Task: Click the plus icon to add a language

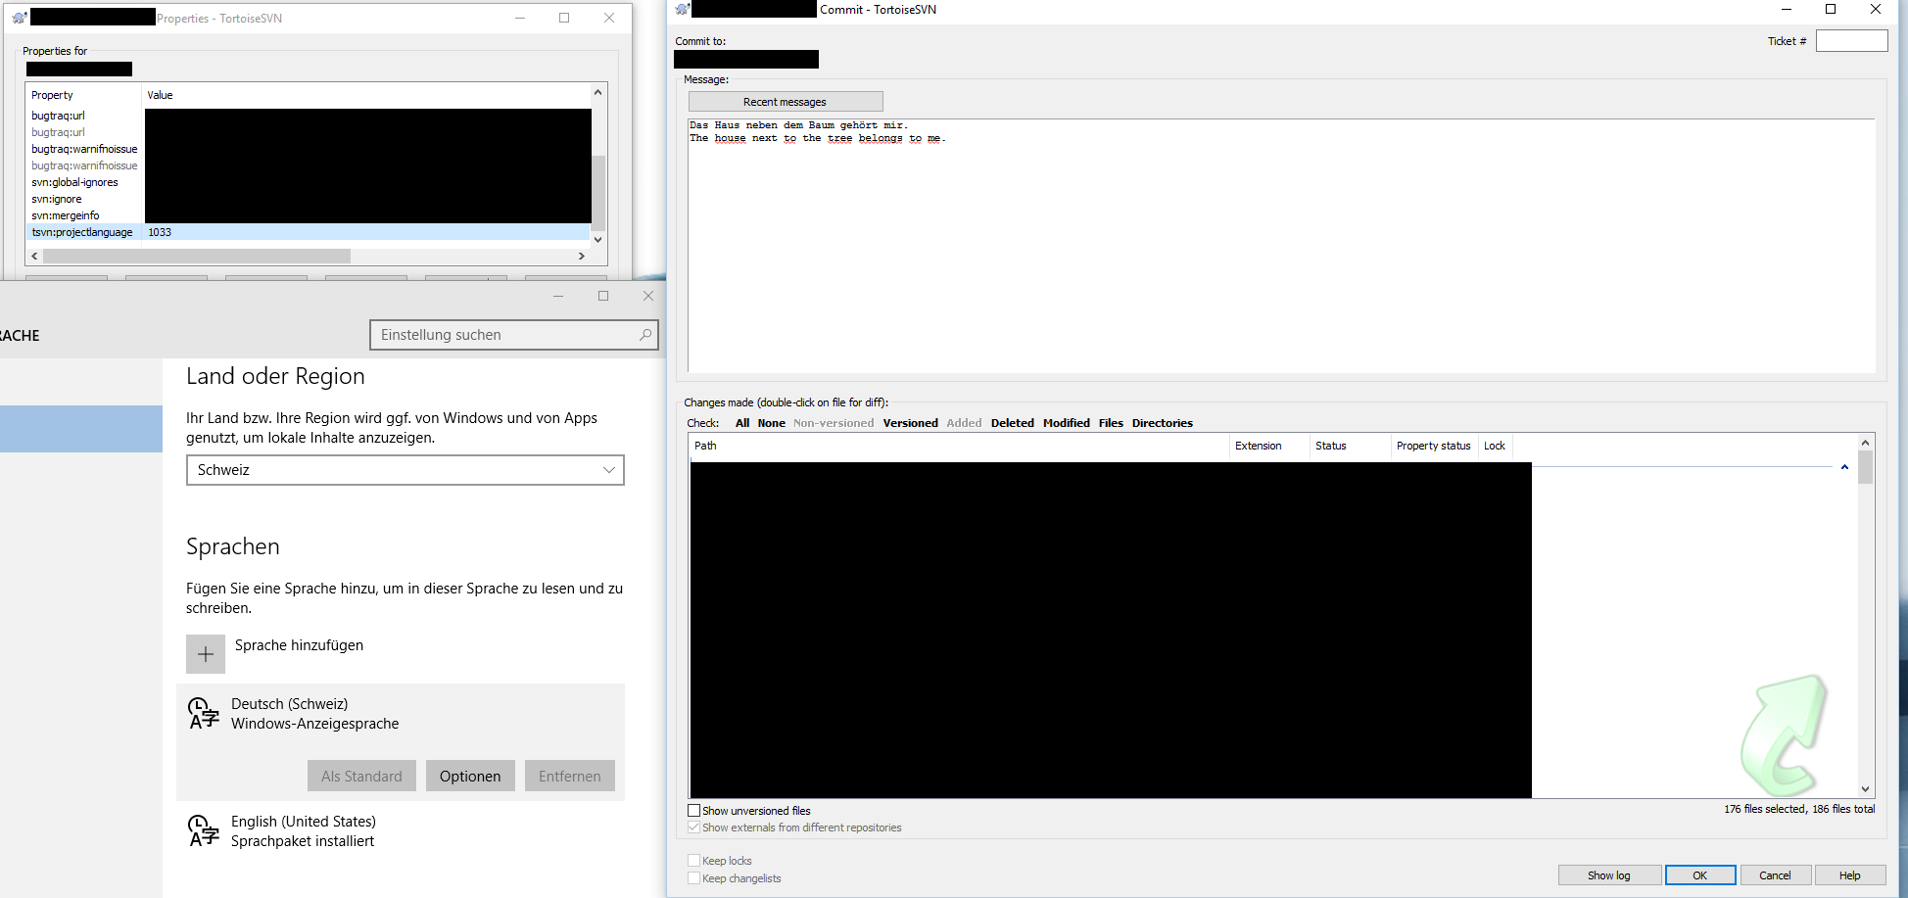Action: coord(206,654)
